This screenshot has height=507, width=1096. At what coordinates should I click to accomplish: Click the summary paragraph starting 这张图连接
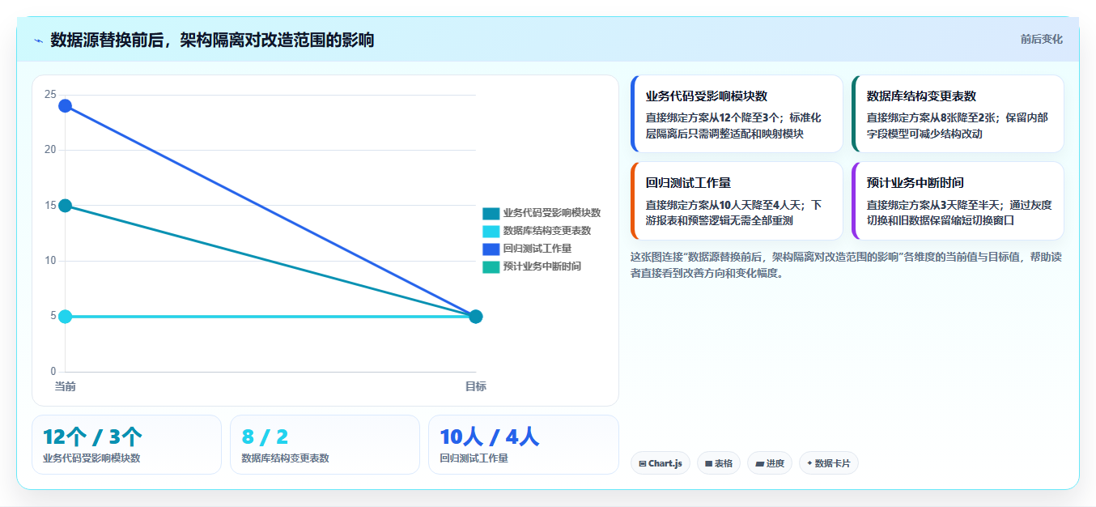point(845,265)
